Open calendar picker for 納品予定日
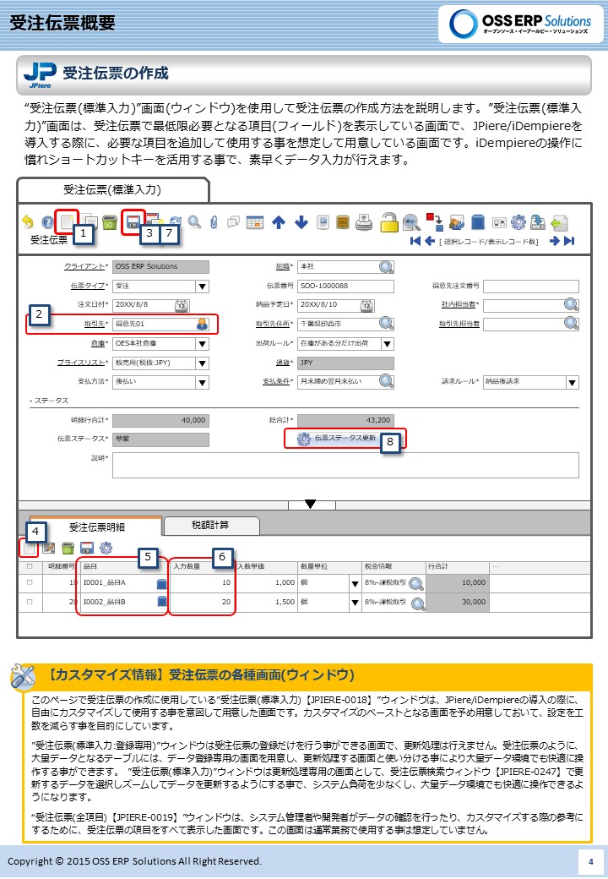 pyautogui.click(x=366, y=305)
